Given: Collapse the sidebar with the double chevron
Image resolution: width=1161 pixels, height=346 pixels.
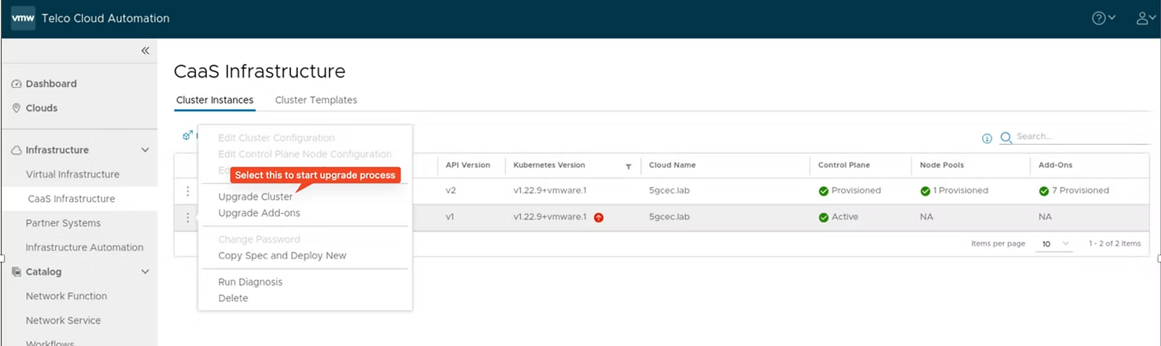Looking at the screenshot, I should coord(145,50).
